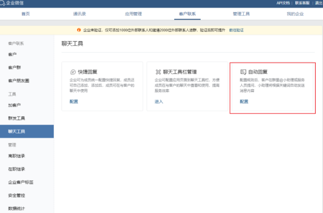
Task: Open 客户朋友圈 in the sidebar
Action: click(18, 81)
